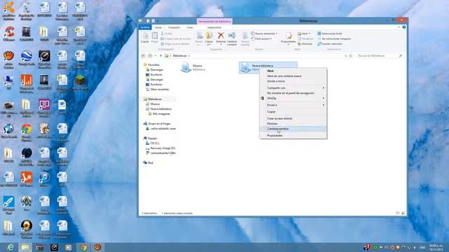Choose Eliminar from the context menu
This screenshot has height=252, width=449.
pyautogui.click(x=293, y=123)
